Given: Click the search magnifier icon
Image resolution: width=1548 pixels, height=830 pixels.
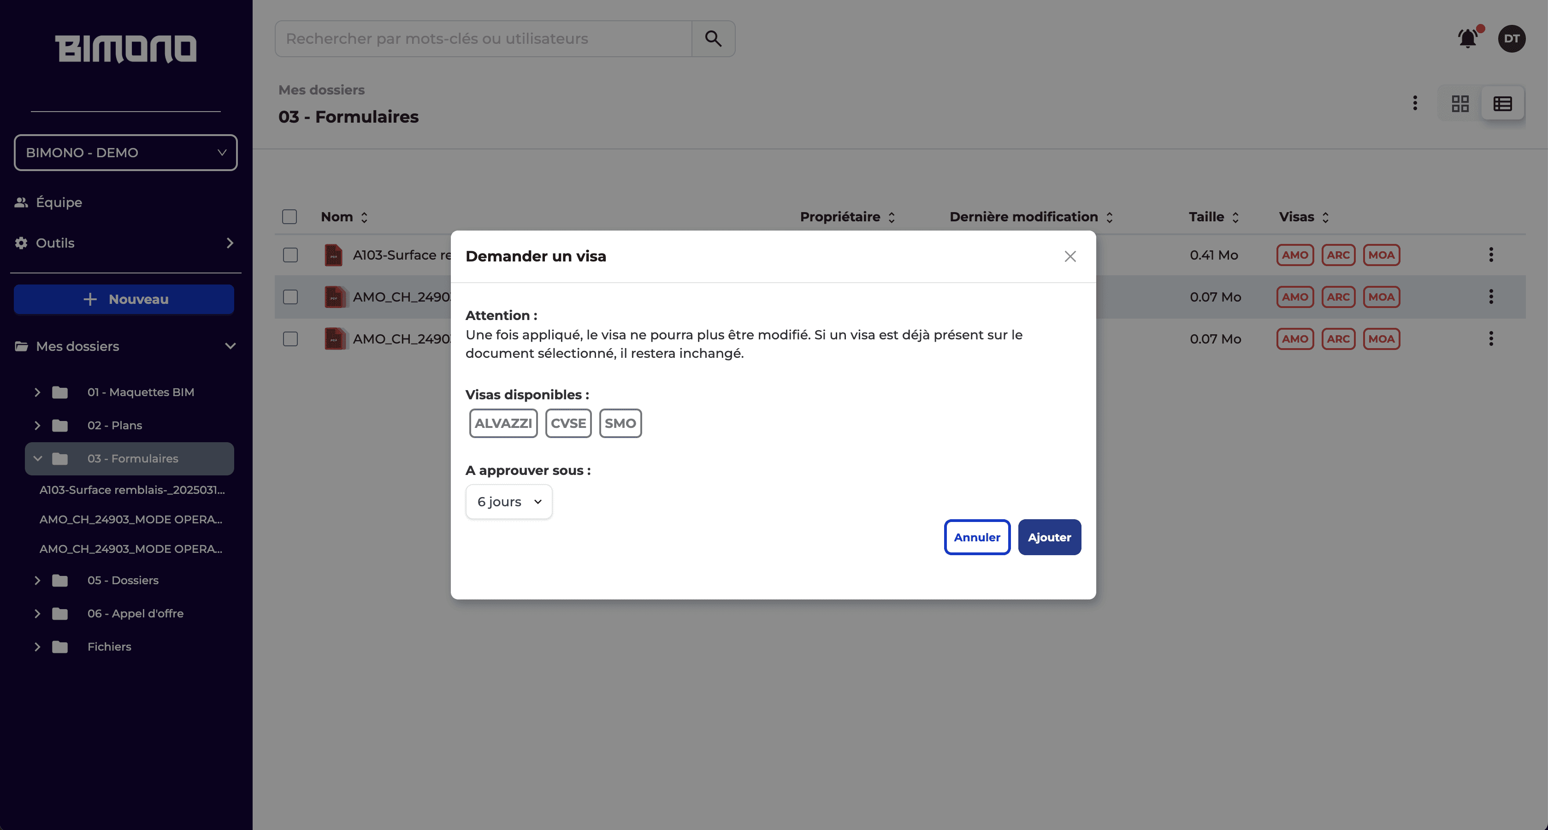Looking at the screenshot, I should [713, 38].
